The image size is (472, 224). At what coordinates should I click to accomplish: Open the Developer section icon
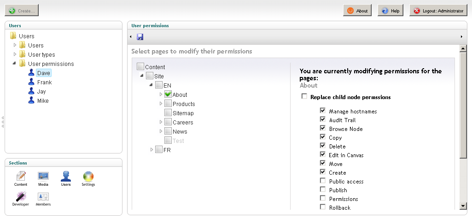[21, 196]
